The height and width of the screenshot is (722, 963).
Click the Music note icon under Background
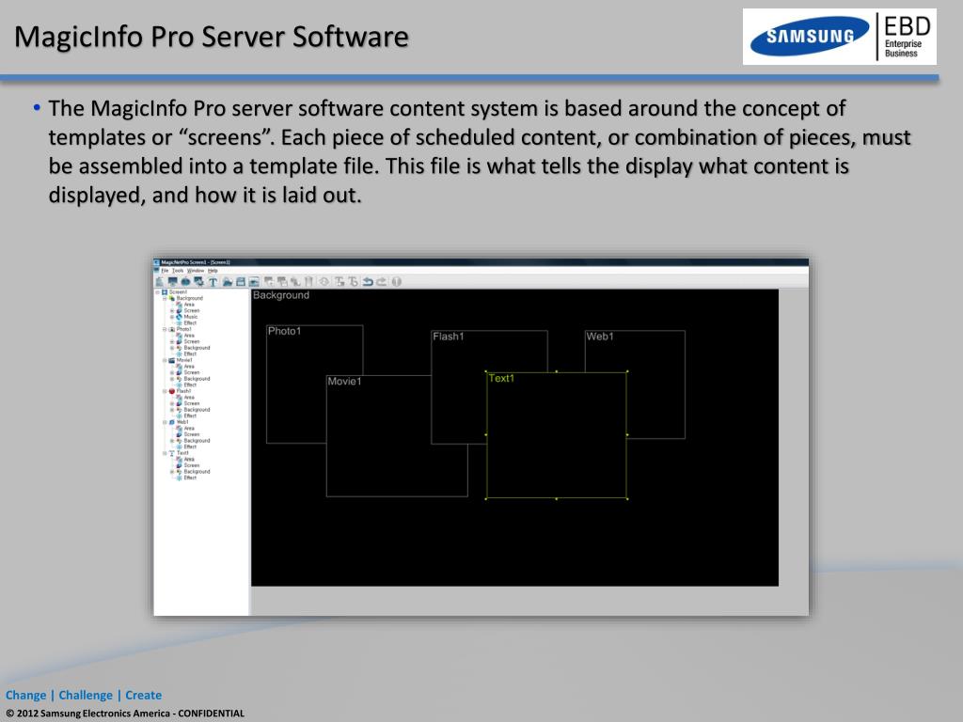tap(180, 317)
